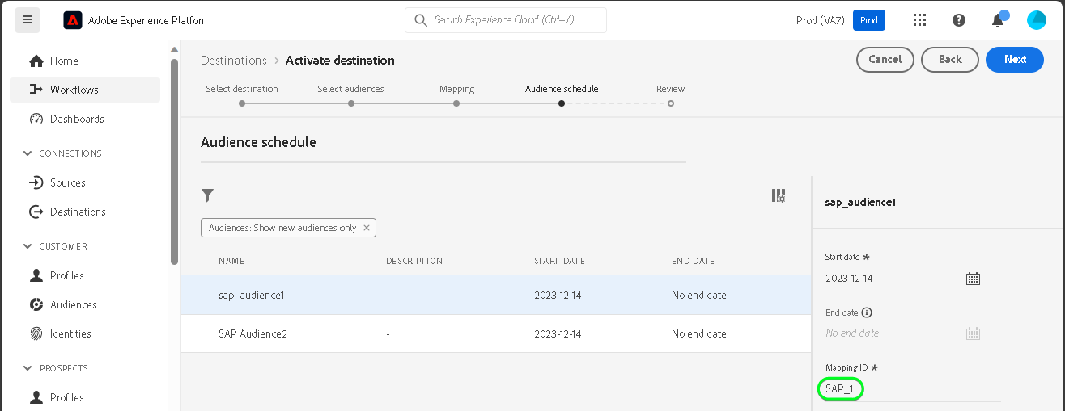Open the Start date calendar picker
1065x411 pixels.
(973, 279)
